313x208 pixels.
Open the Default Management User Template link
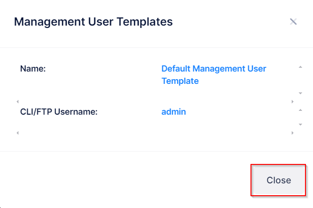214,75
